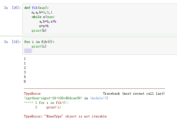Viewport: 177px width, 122px height.
Task: Click the highlighted blank selection in second cell
Action: [28, 51]
